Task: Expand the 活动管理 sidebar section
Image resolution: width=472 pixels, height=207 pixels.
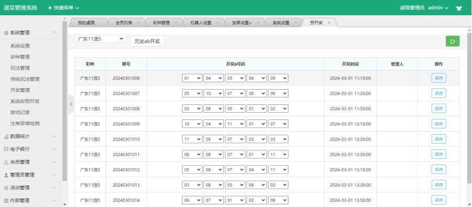Action: [54, 188]
